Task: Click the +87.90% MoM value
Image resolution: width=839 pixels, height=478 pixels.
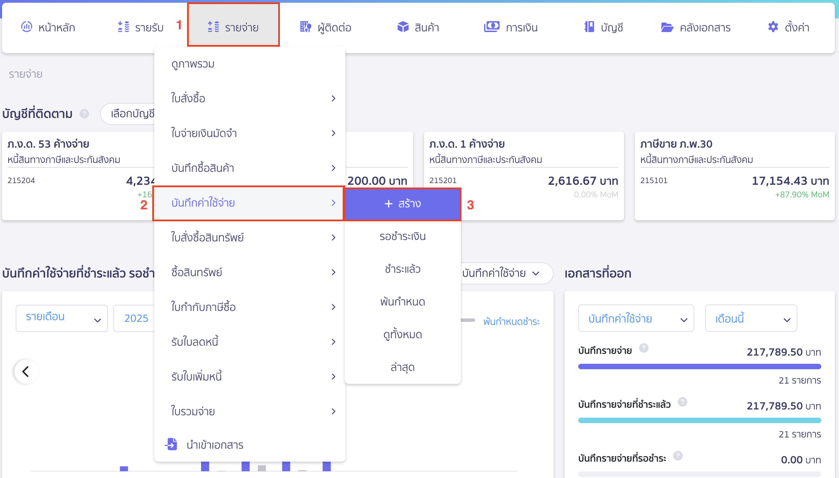Action: (x=802, y=195)
